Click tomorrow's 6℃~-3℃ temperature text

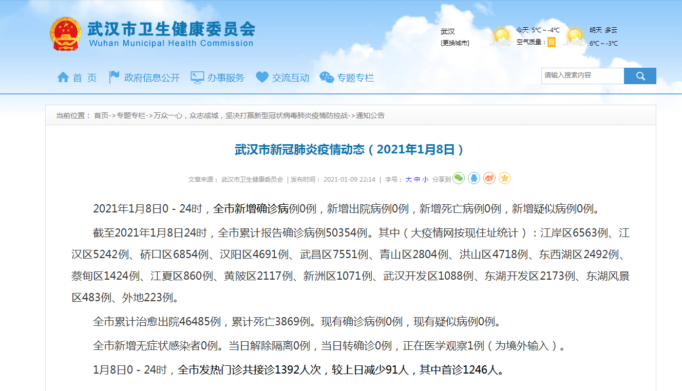tap(603, 44)
